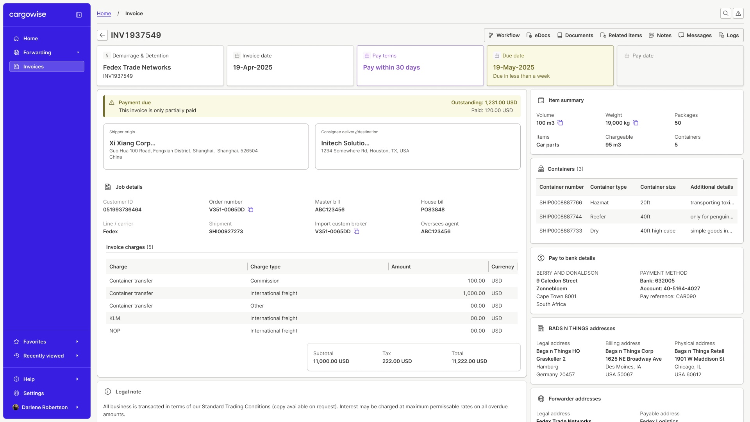Image resolution: width=750 pixels, height=422 pixels.
Task: Select container row SHIP0008887766
Action: click(637, 202)
